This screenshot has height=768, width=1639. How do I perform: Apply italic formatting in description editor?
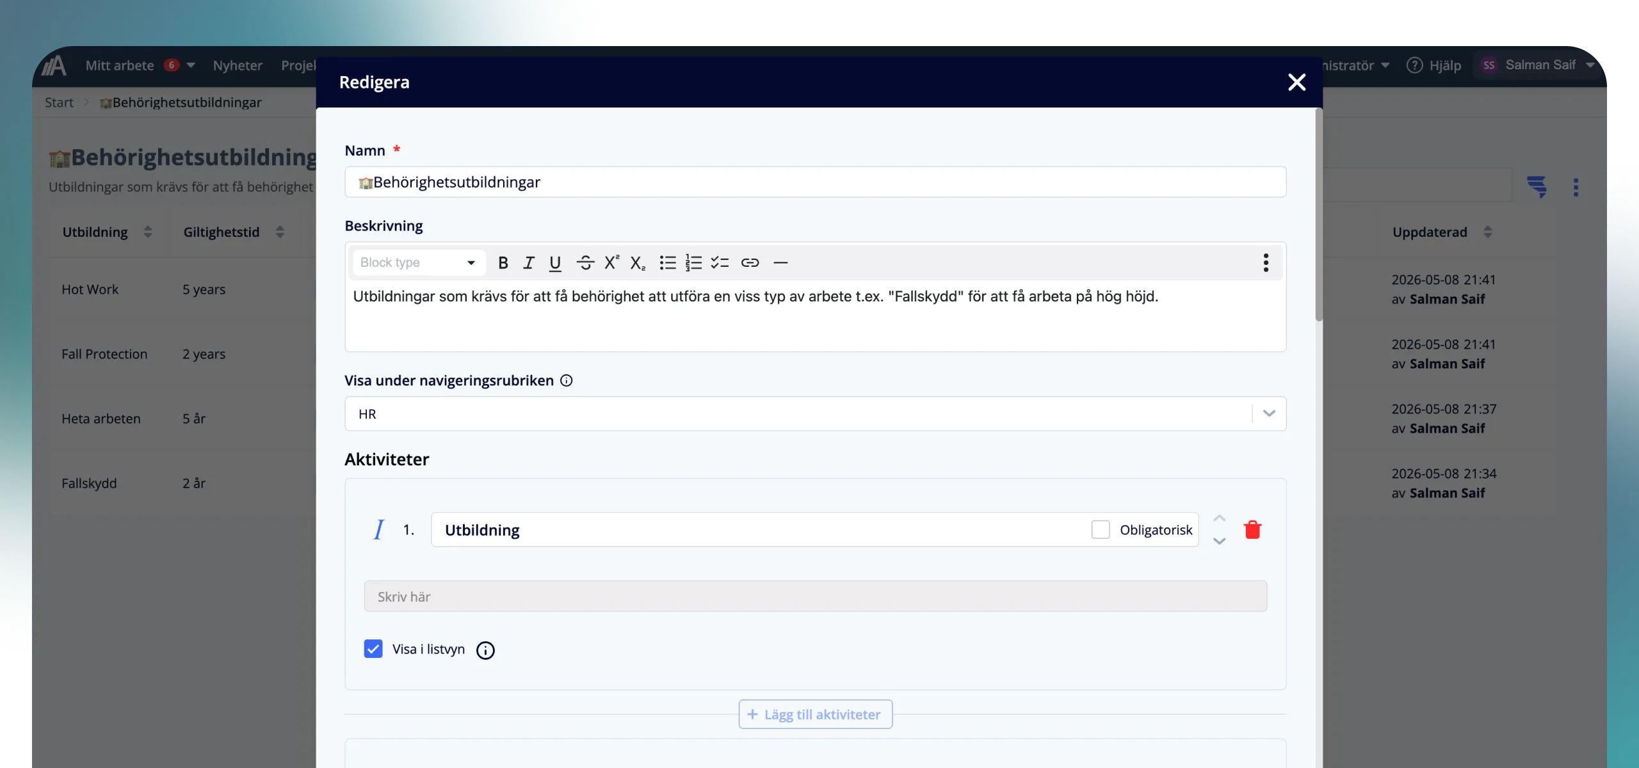(529, 263)
